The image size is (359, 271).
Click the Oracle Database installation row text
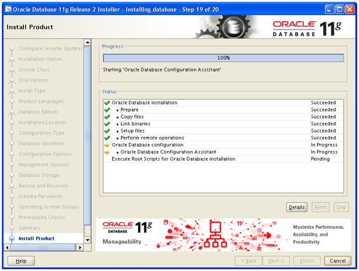(144, 103)
